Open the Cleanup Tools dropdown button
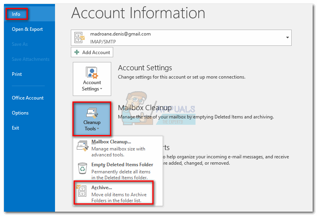317x216 pixels. pyautogui.click(x=92, y=119)
